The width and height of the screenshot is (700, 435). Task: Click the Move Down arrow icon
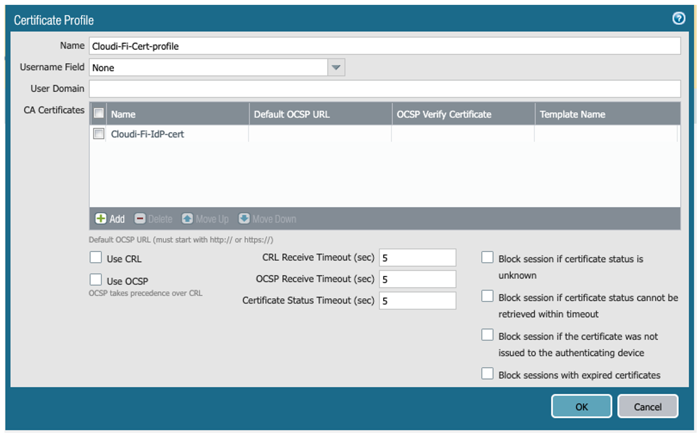pos(244,219)
